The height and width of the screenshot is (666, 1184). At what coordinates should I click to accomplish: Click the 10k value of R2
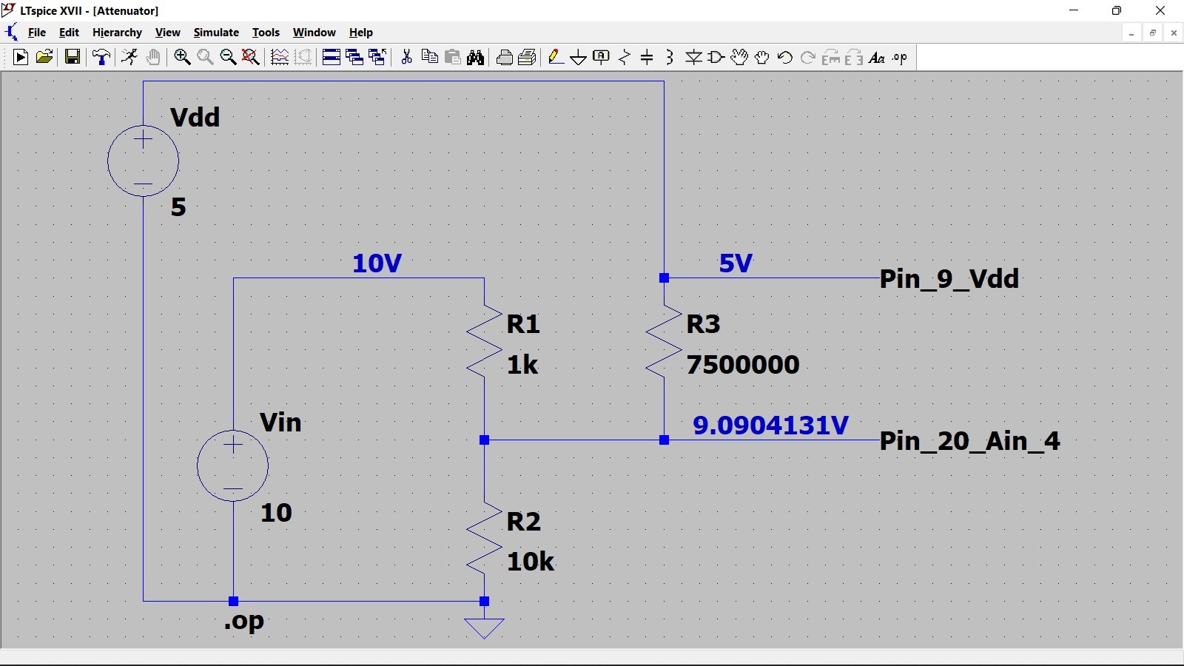click(531, 562)
